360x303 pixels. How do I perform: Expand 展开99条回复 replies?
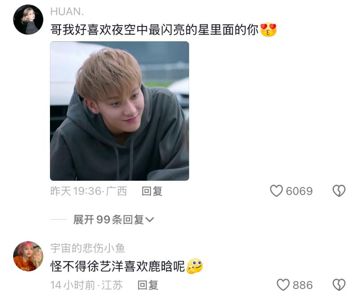(x=113, y=220)
